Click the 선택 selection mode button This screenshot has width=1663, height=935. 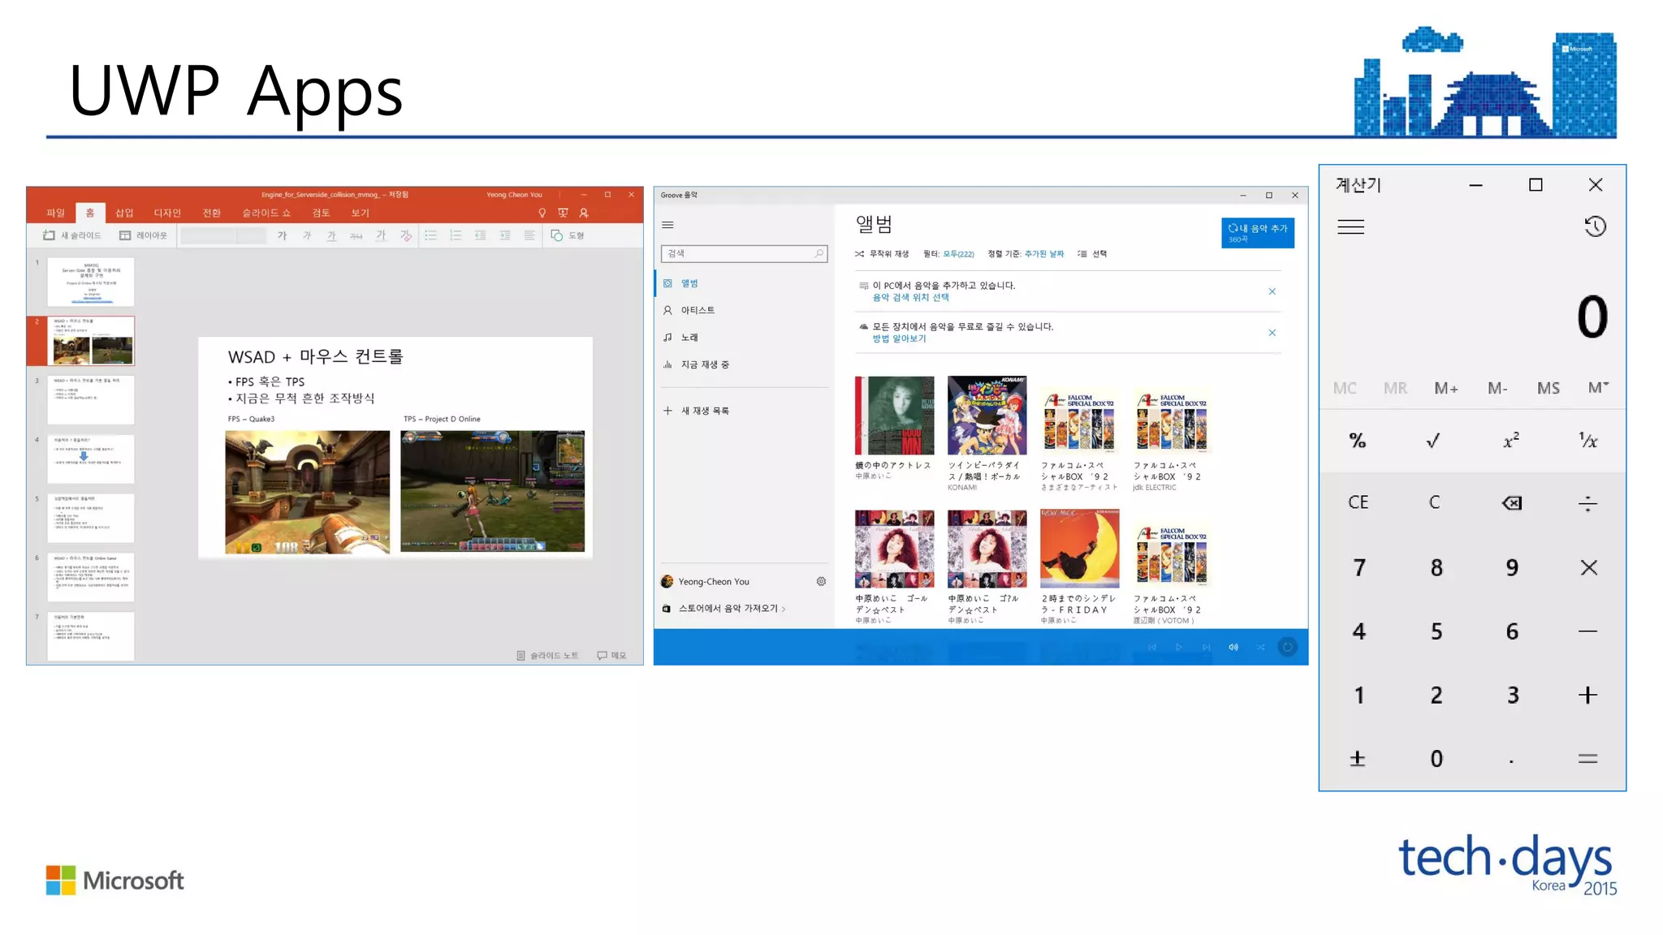[1092, 254]
